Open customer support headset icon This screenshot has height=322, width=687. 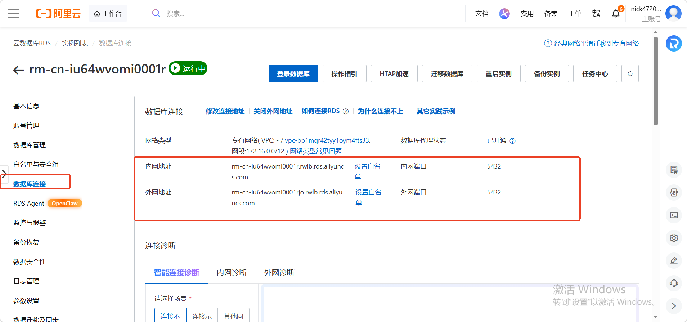(674, 283)
